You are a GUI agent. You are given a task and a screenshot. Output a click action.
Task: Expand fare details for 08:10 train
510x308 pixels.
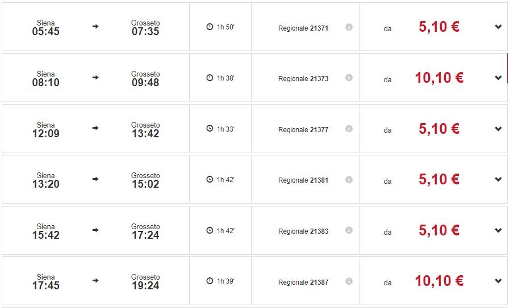tap(498, 78)
